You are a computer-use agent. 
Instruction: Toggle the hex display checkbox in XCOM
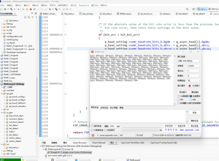pyautogui.click(x=179, y=96)
